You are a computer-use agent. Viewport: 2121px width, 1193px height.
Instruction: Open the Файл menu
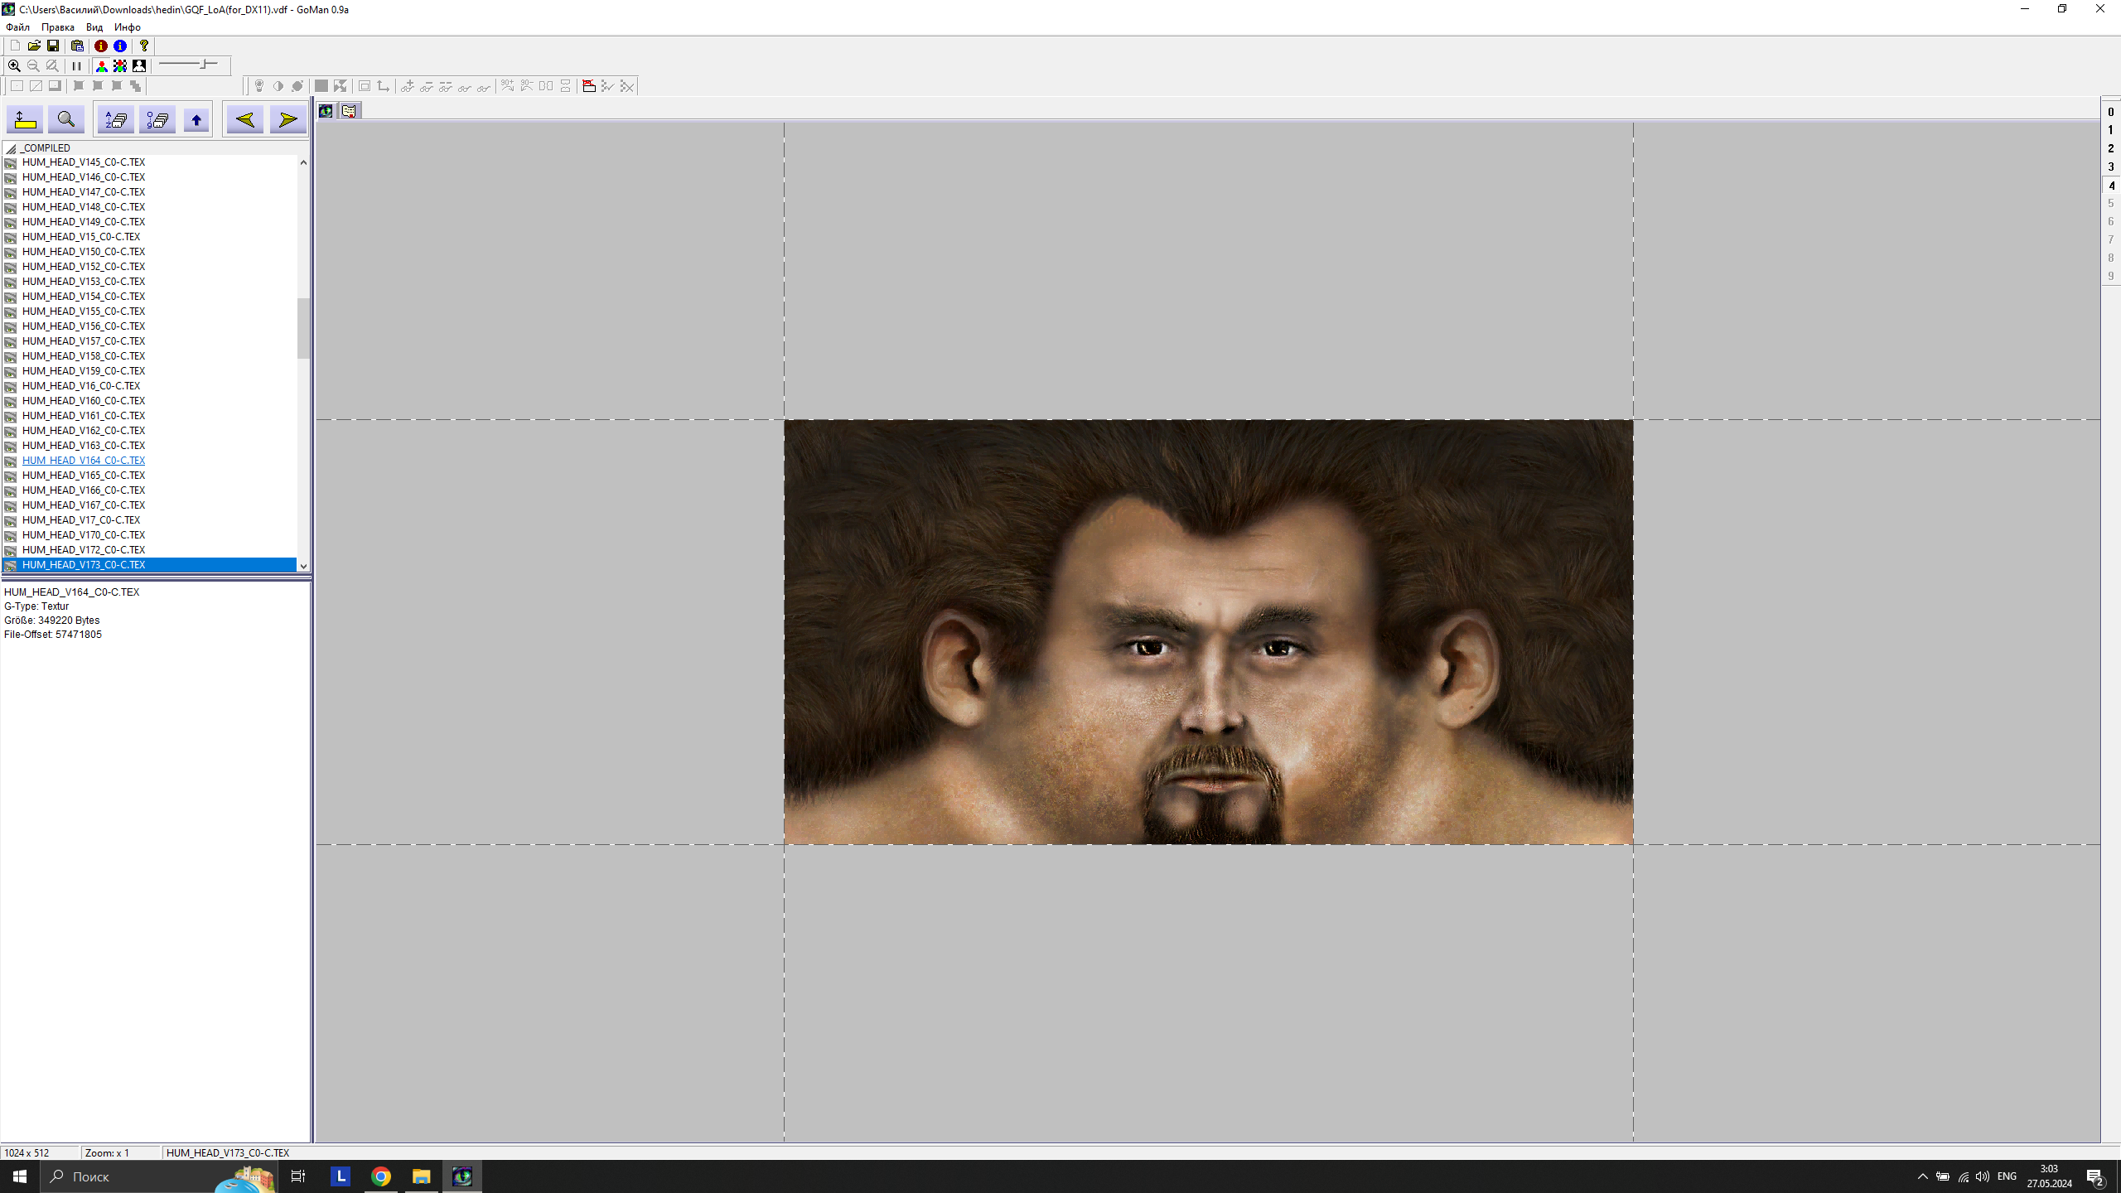tap(17, 27)
